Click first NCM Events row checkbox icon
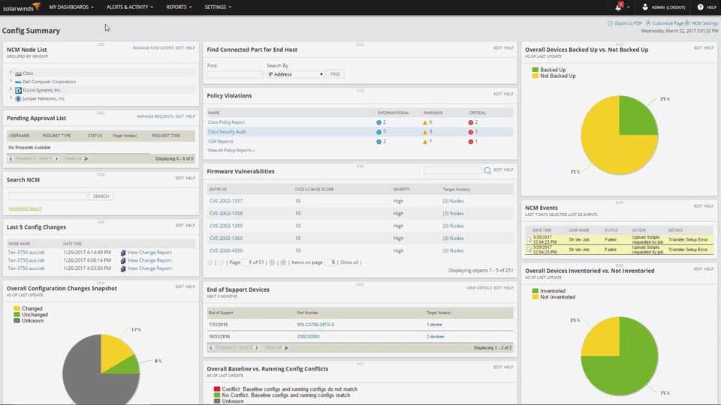Screen dimensions: 721x405 pos(529,239)
